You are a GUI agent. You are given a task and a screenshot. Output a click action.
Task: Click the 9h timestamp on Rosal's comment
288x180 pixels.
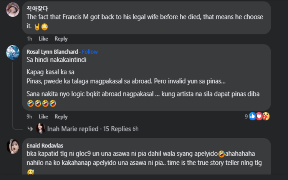(29, 116)
